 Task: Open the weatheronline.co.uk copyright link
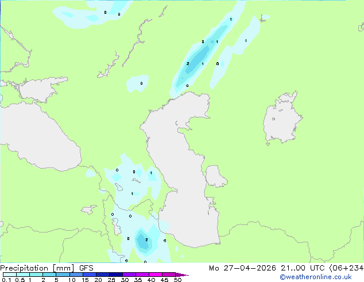(x=316, y=277)
